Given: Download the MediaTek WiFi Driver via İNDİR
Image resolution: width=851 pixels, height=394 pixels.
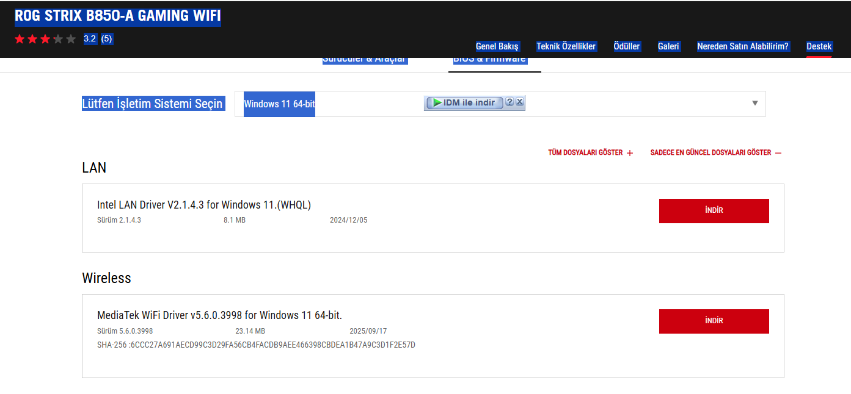Looking at the screenshot, I should (x=714, y=321).
